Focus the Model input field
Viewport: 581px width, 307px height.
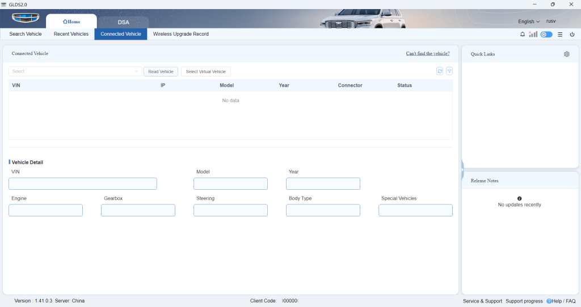tap(230, 184)
